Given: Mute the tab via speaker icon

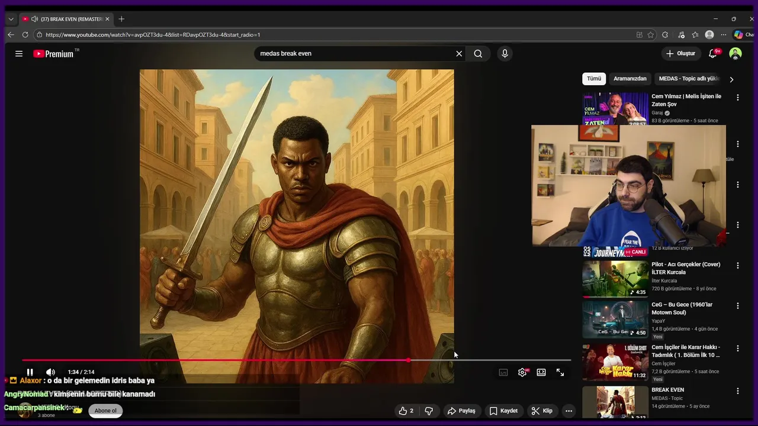Looking at the screenshot, I should [34, 19].
